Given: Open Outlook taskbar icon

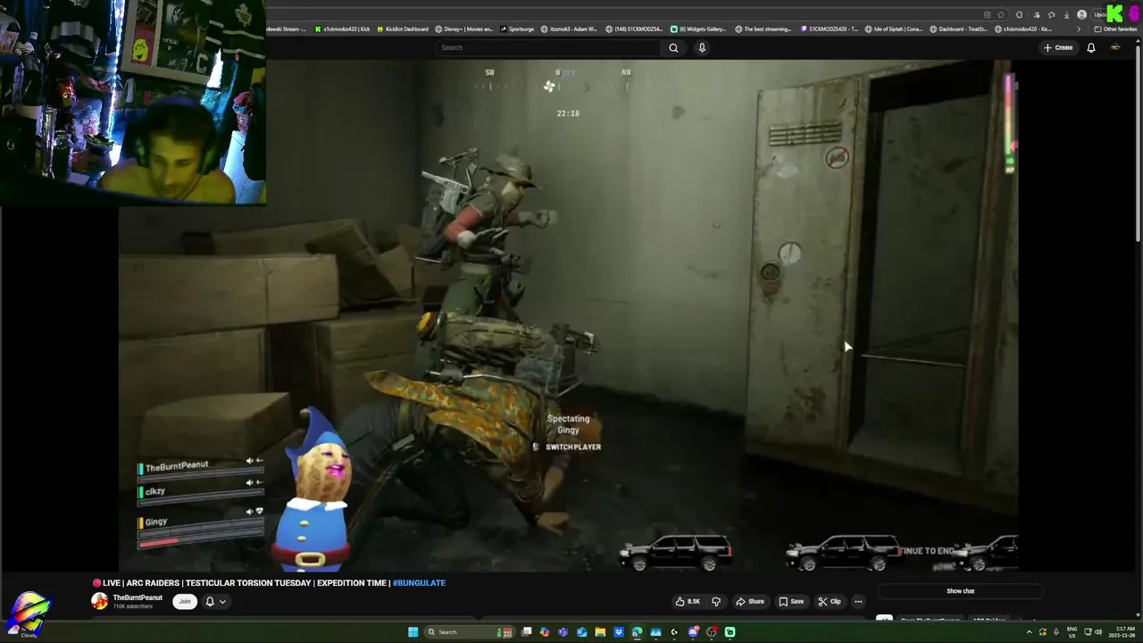Looking at the screenshot, I should pos(581,632).
